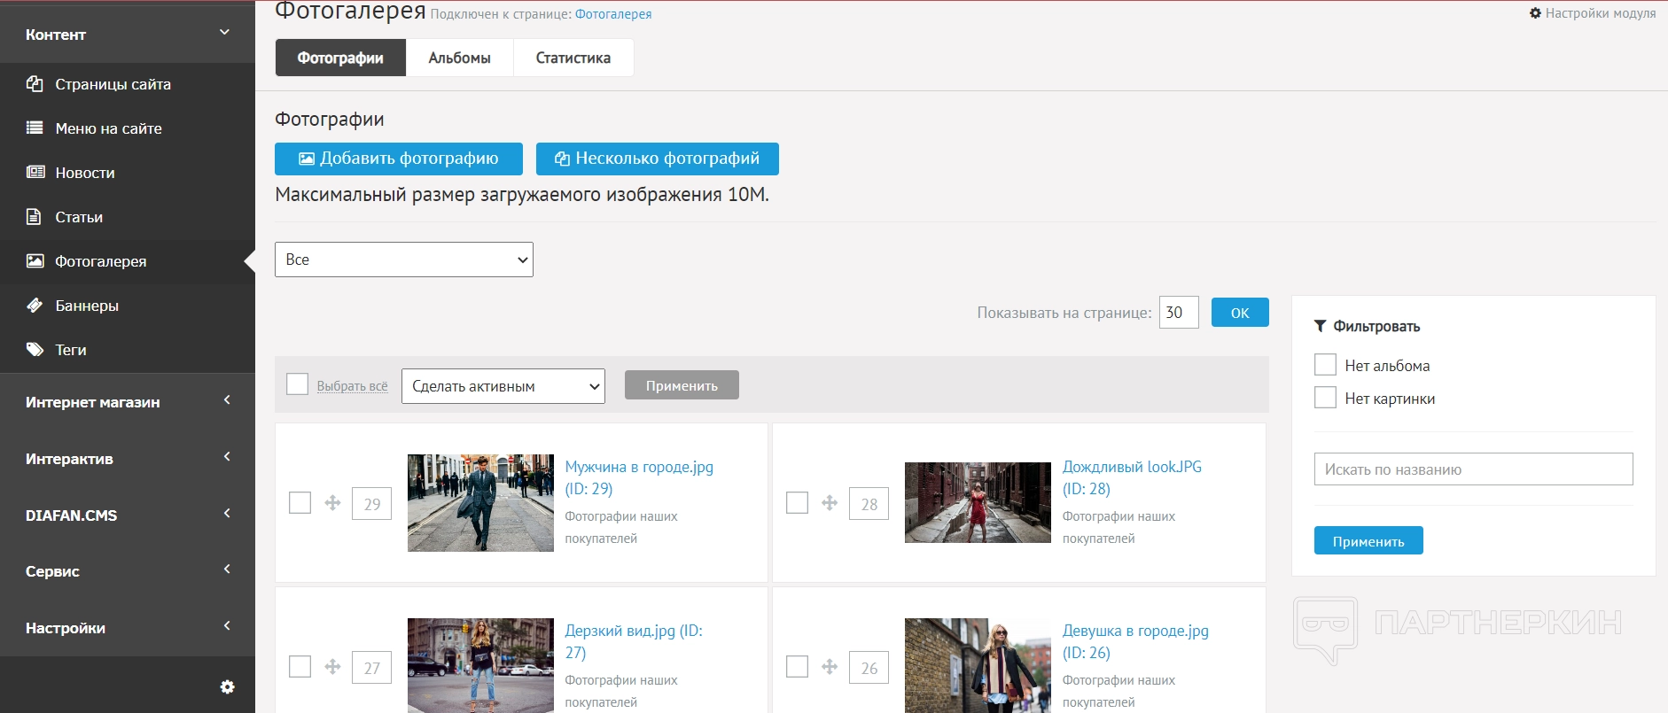Click the picture icon beside Фотогалерея in sidebar
The width and height of the screenshot is (1668, 713).
pyautogui.click(x=35, y=261)
